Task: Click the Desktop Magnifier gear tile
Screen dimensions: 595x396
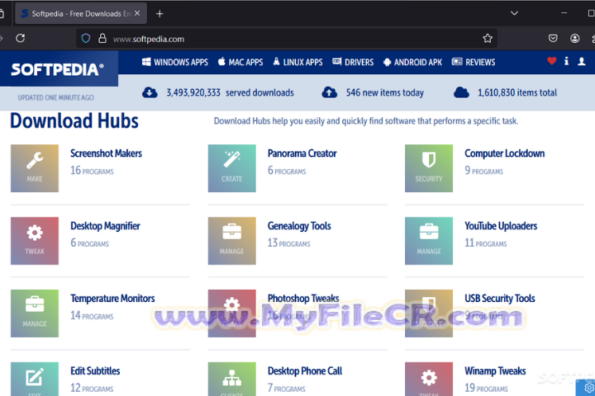Action: coord(35,241)
